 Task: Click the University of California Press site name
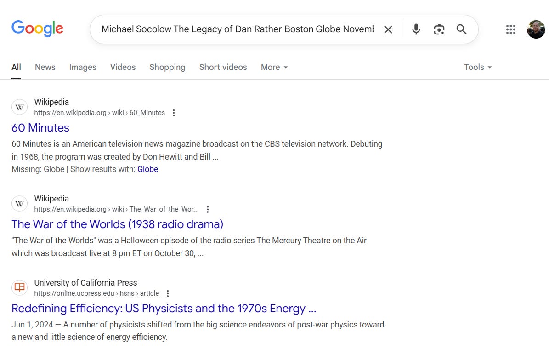click(x=86, y=282)
